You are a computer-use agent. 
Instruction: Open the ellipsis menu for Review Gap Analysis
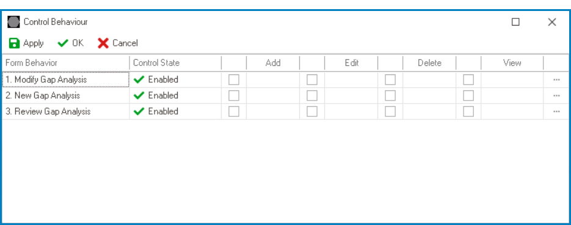(556, 112)
